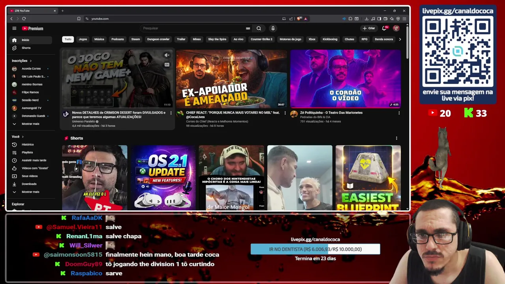Open the Acorda Cortes subscription

tap(31, 69)
